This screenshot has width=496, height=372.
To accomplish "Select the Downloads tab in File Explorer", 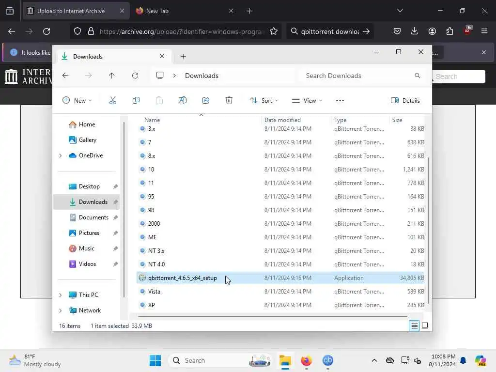I will [x=114, y=57].
